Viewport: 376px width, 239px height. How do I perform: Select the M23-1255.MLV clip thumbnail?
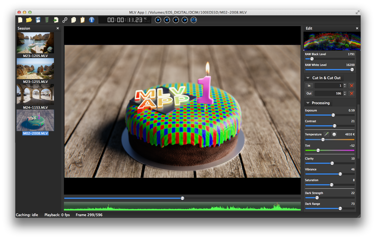35,69
